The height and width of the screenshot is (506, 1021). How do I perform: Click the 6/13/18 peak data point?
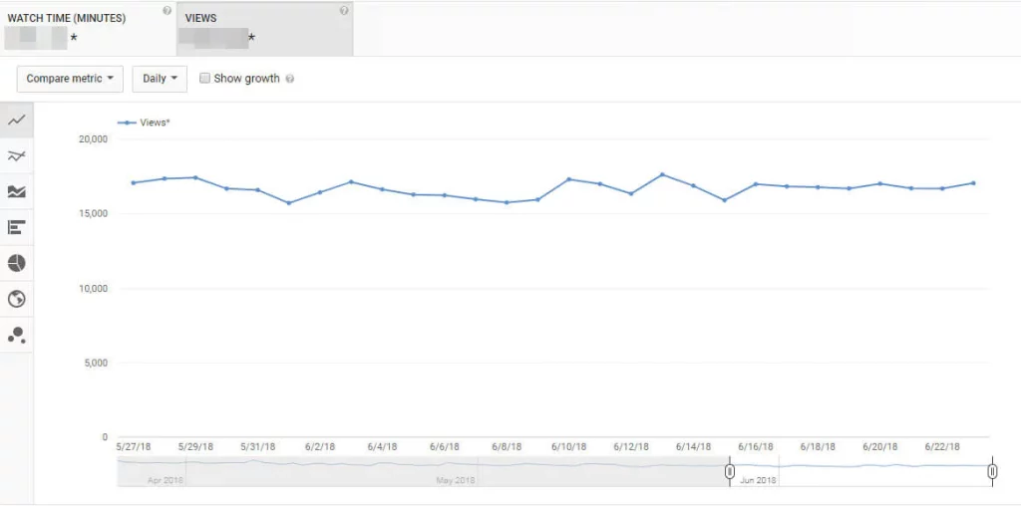[662, 174]
